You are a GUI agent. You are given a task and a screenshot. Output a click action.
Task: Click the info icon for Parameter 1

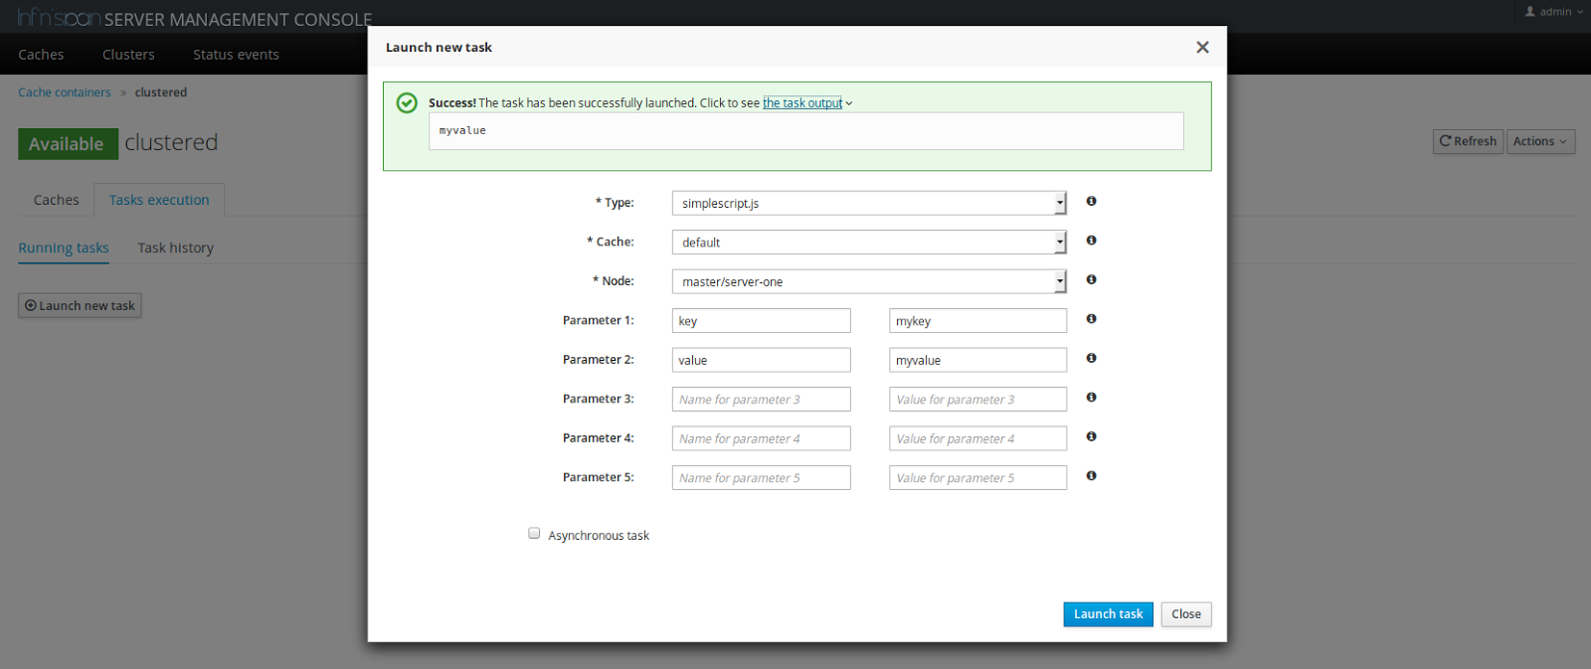coord(1091,319)
